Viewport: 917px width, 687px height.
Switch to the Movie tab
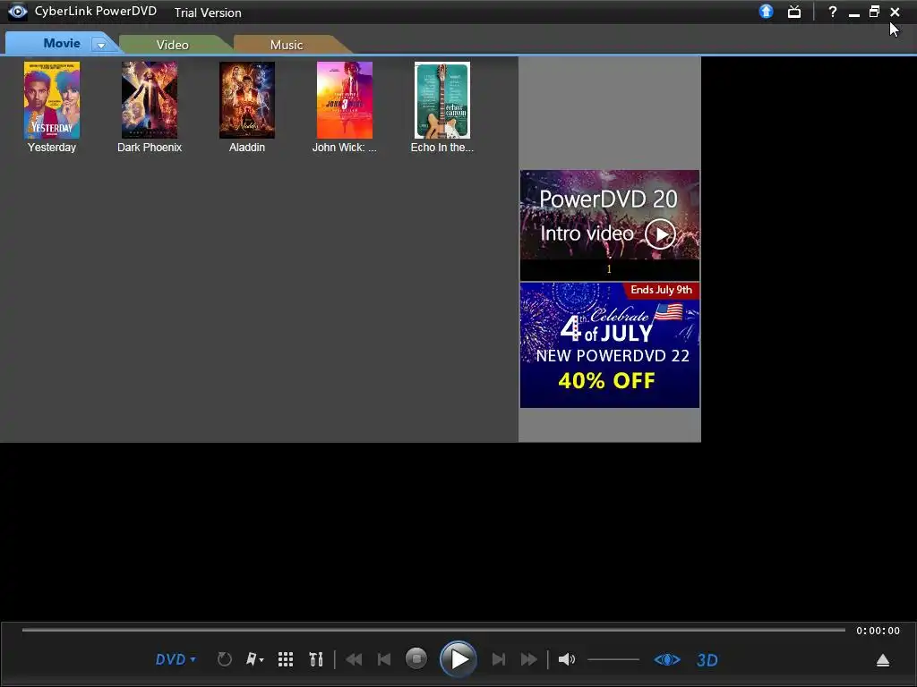tap(62, 43)
